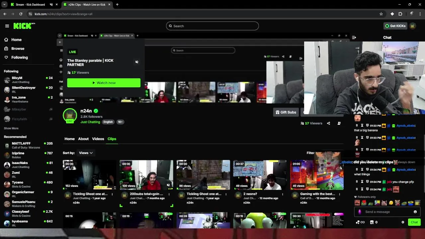Reload the page with the browser refresh icon
Image resolution: width=425 pixels, height=239 pixels.
[x=21, y=14]
